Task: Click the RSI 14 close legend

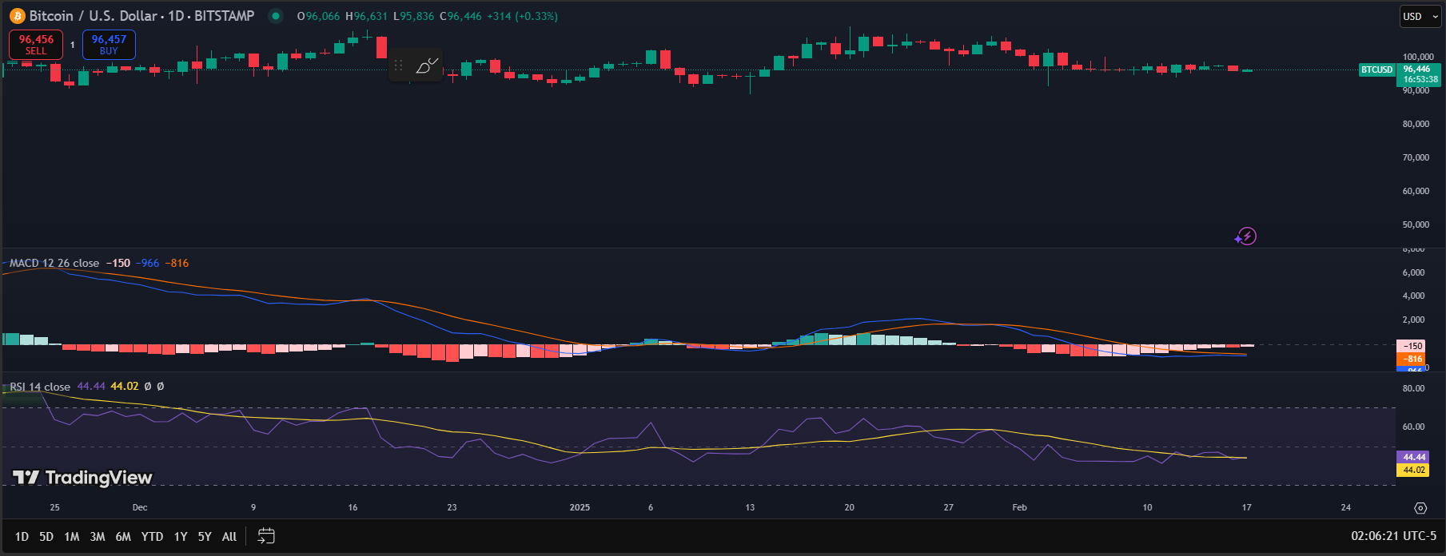Action: [40, 387]
